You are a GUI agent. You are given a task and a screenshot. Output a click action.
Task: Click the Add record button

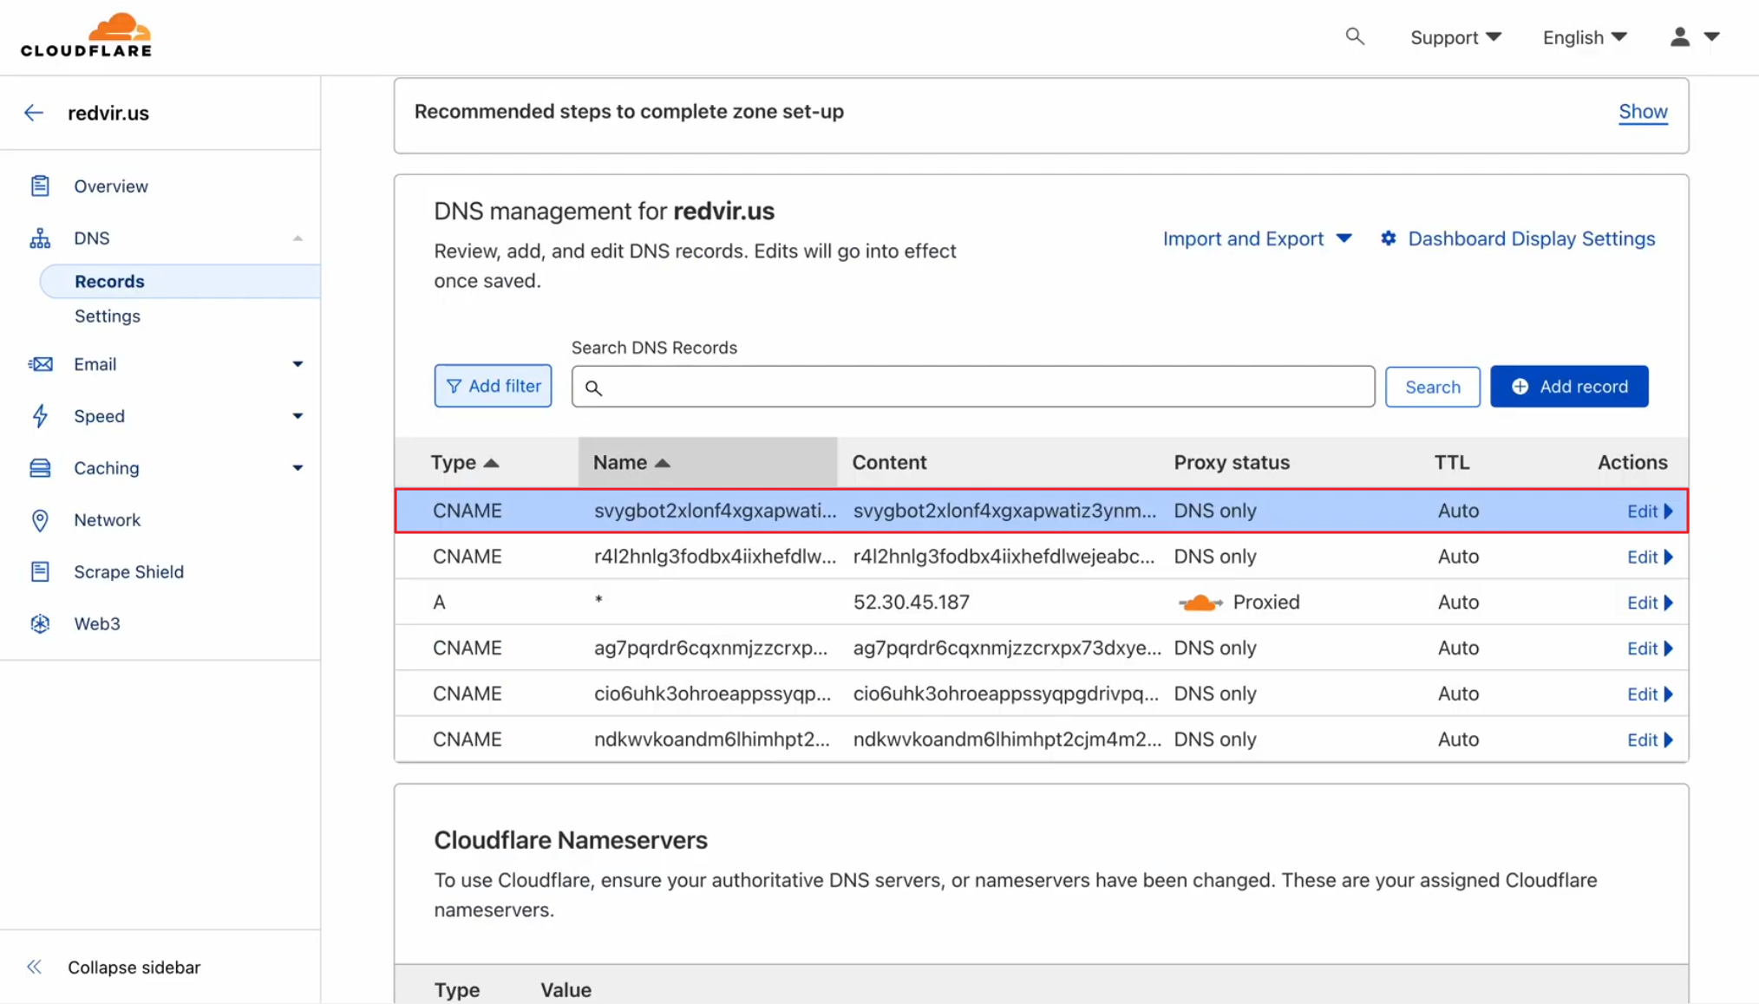coord(1569,386)
